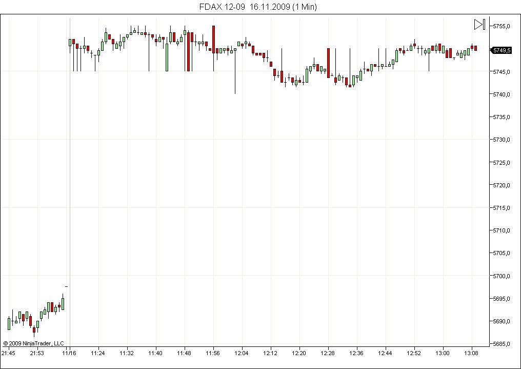
Task: Click the 12:52 time axis label
Action: pyautogui.click(x=414, y=353)
